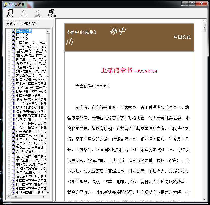Click the 中国文化 text in the page header
This screenshot has width=210, height=205.
coord(182,37)
